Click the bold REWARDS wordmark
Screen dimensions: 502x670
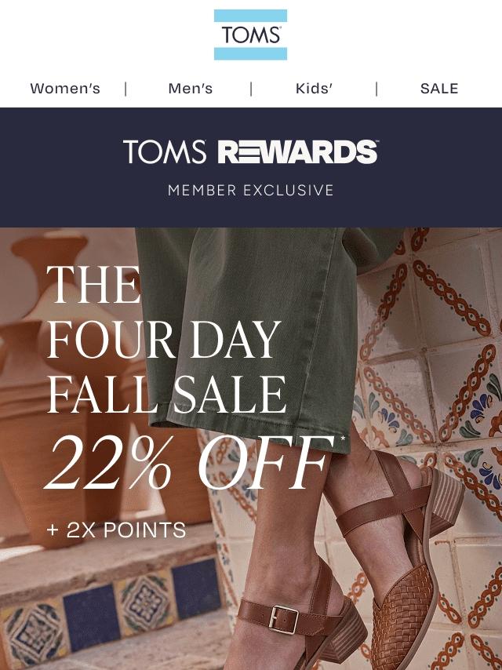tap(298, 151)
